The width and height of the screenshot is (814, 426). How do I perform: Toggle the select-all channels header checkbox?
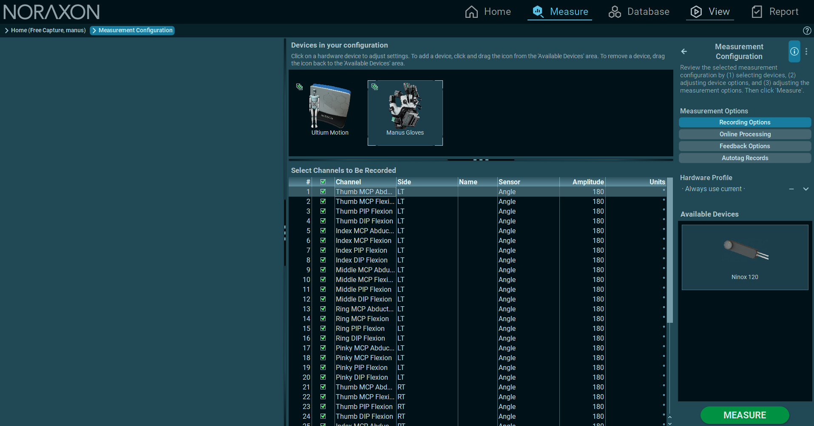point(323,182)
